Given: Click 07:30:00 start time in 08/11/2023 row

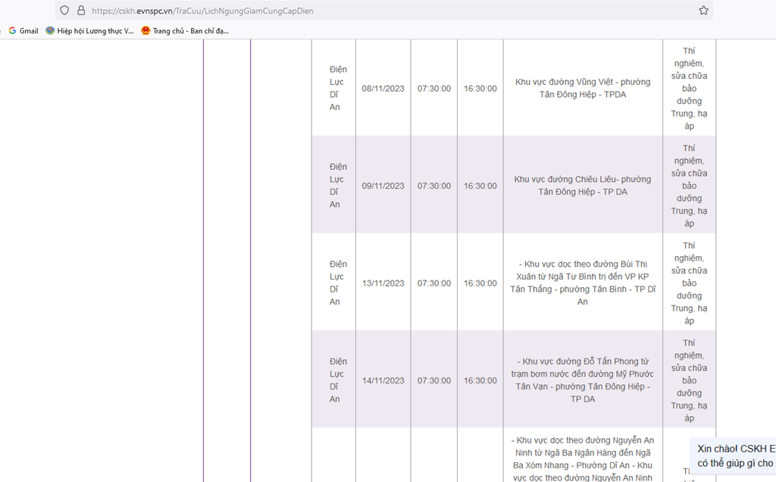Looking at the screenshot, I should point(433,89).
